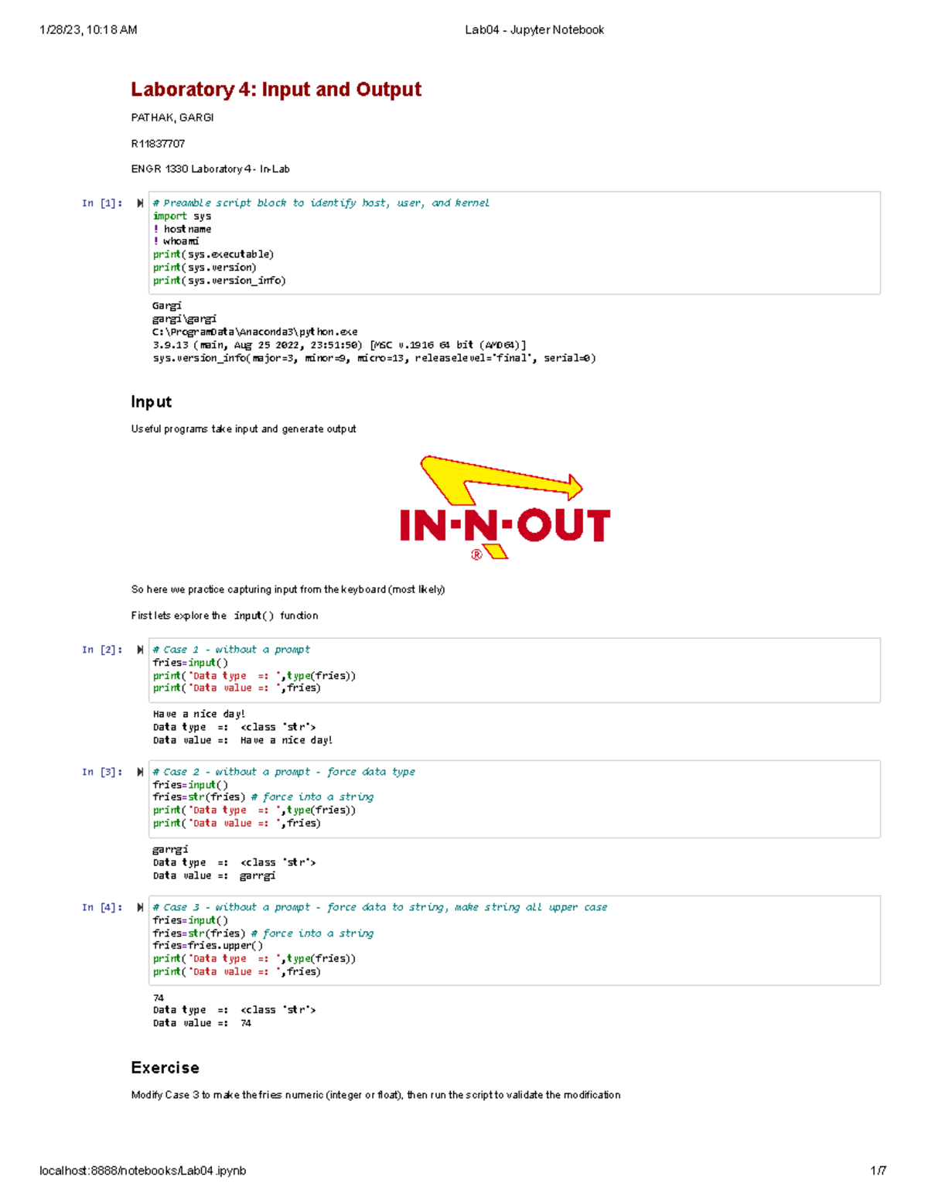This screenshot has width=928, height=1201.
Task: Click the Lab04 - Jupyter Notebook header text
Action: coord(534,30)
